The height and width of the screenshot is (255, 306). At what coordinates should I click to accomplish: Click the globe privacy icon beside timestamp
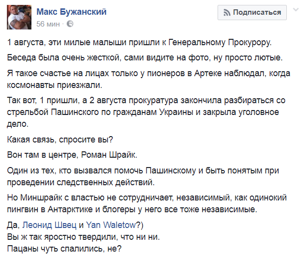tap(70, 24)
